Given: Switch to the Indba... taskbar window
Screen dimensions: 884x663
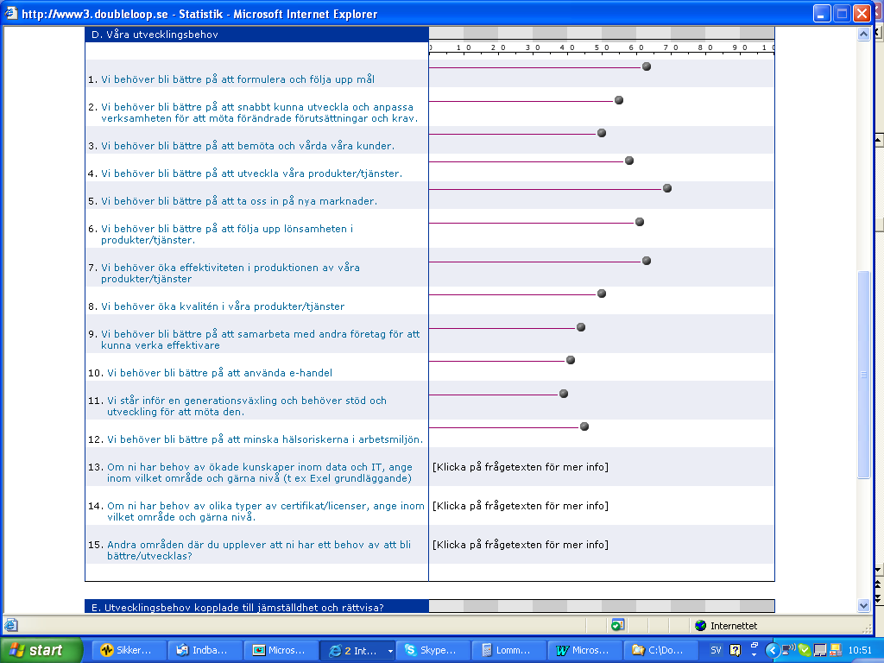Looking at the screenshot, I should (x=205, y=651).
